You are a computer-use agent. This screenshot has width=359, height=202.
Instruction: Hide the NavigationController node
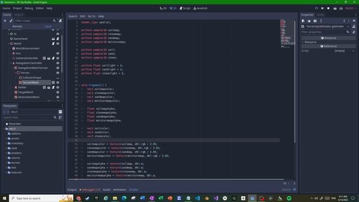point(58,63)
